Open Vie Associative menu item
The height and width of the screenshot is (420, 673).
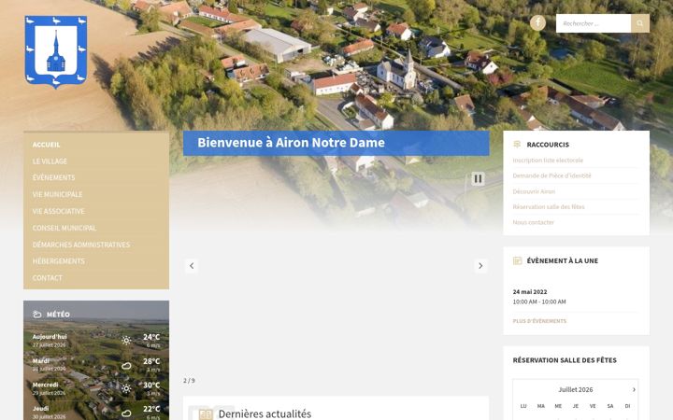[59, 211]
